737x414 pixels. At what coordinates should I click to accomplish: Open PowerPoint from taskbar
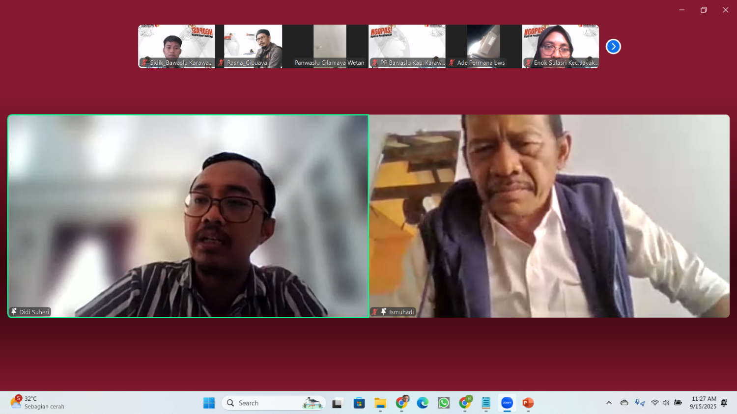click(528, 403)
